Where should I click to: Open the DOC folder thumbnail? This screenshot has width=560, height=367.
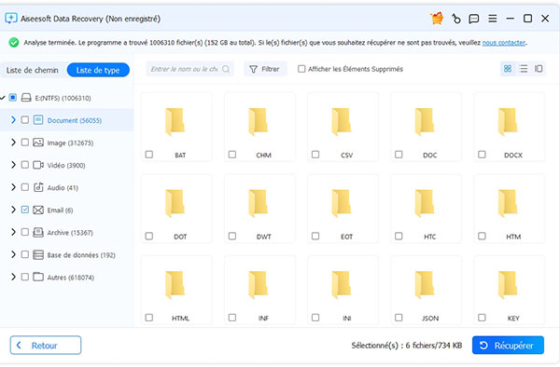click(x=425, y=122)
